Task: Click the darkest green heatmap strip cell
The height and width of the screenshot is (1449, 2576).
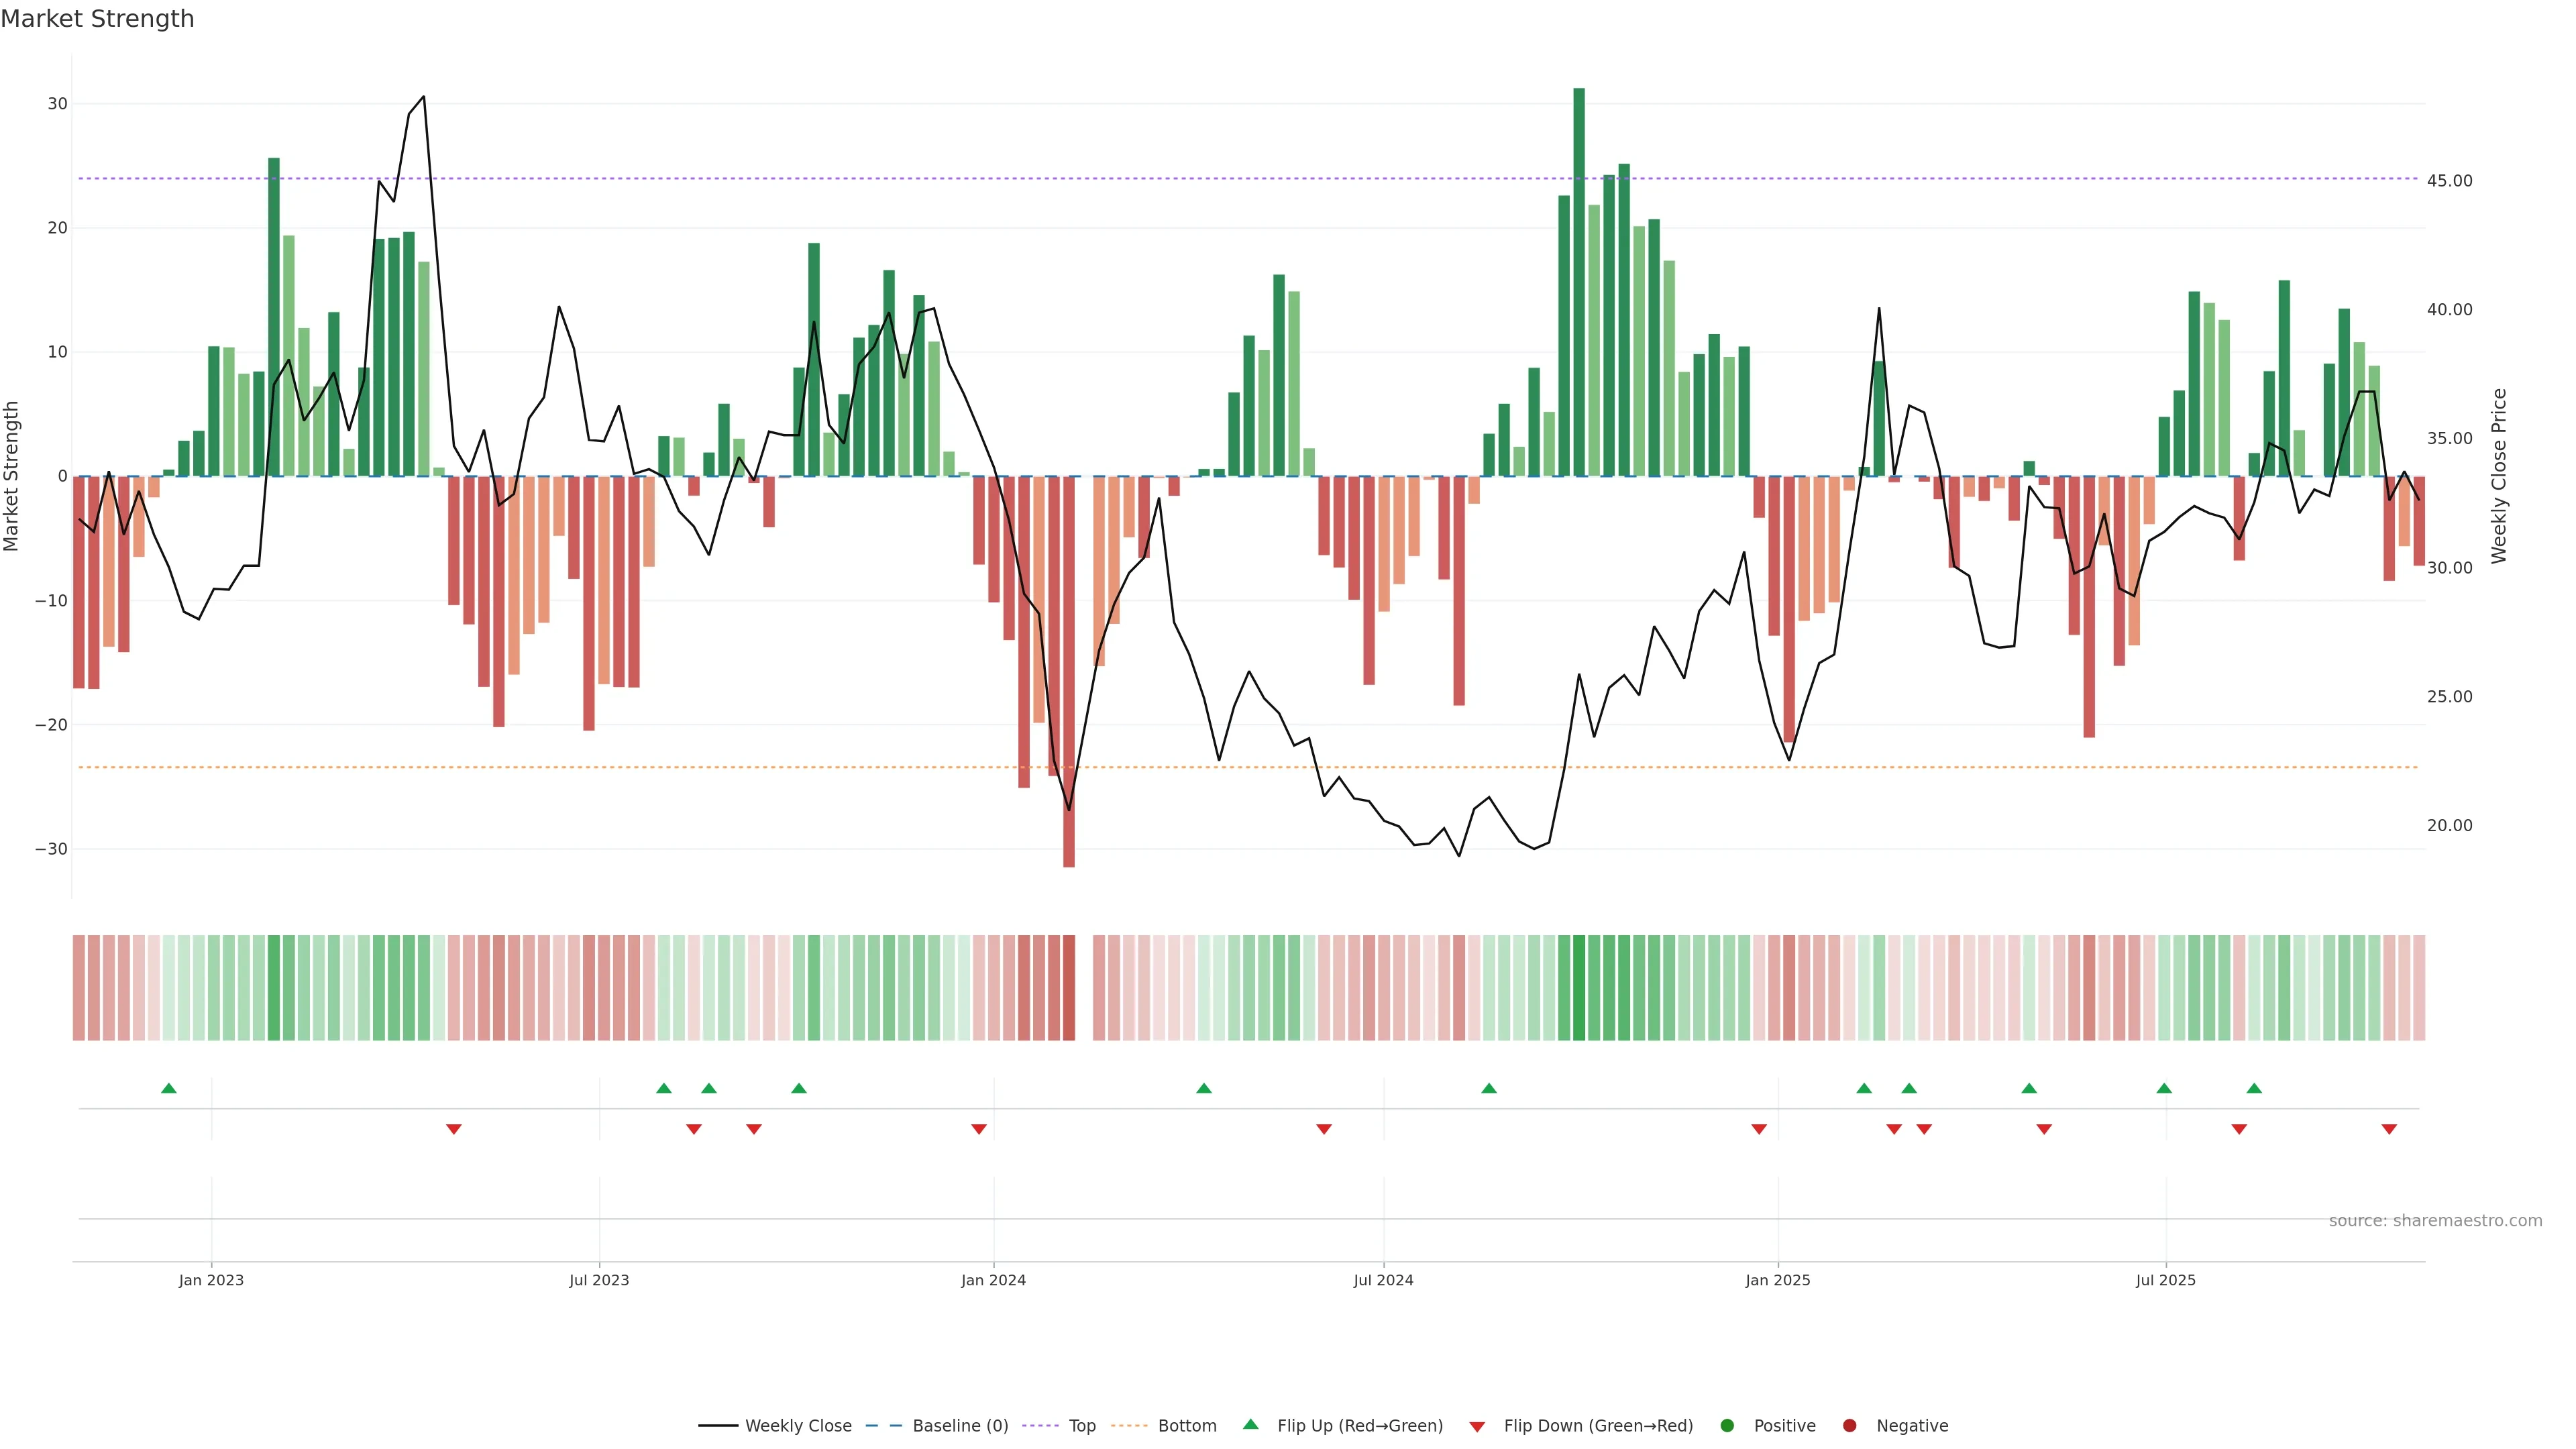Action: point(1579,988)
